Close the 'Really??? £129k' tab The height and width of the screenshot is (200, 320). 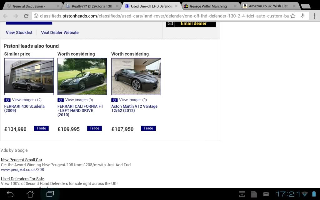(117, 6)
